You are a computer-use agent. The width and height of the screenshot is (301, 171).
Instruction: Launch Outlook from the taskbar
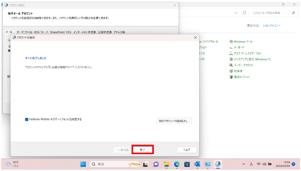(x=197, y=164)
